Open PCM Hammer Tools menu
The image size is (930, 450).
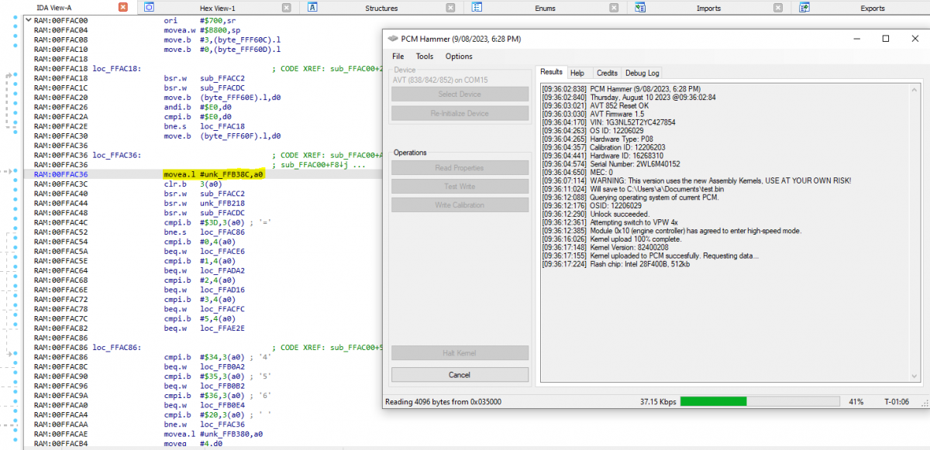[425, 57]
